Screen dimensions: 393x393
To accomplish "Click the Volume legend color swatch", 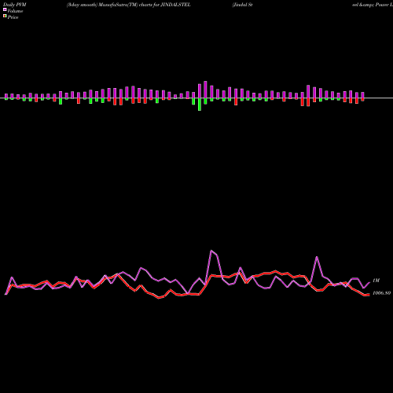I will click(x=5, y=9).
